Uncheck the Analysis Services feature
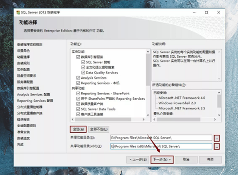 [x=78, y=78]
